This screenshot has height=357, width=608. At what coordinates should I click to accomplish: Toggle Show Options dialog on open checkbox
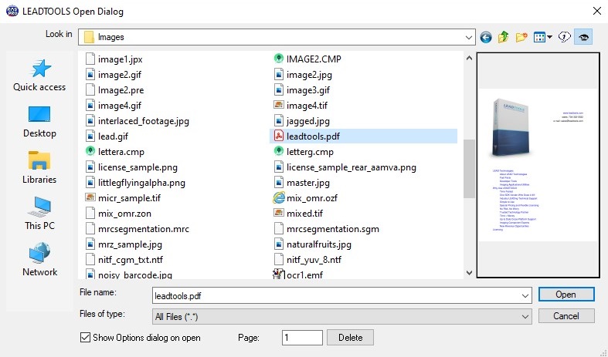[x=85, y=337]
